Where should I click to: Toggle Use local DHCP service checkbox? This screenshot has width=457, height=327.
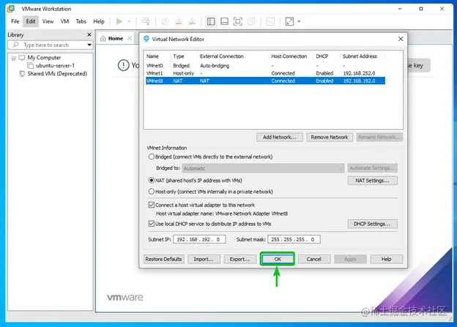(152, 224)
